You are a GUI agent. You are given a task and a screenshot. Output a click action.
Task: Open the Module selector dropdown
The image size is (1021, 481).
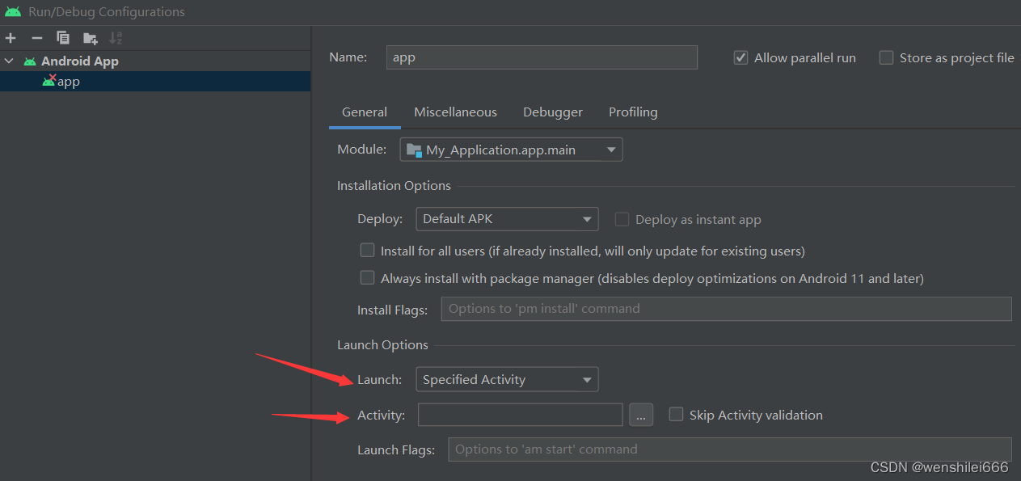tap(612, 149)
